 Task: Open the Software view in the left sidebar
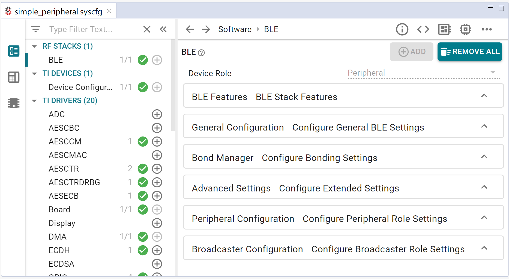pos(14,51)
